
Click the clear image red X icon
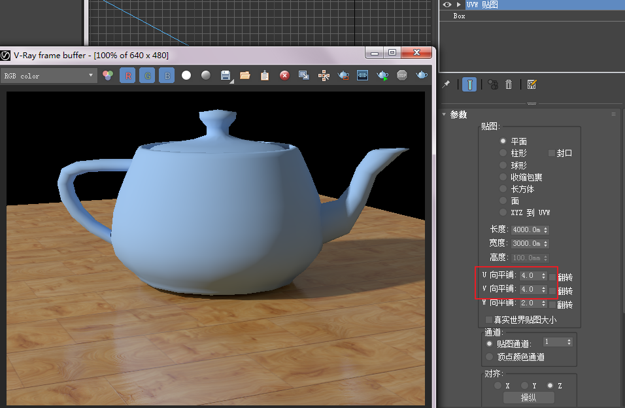(284, 76)
